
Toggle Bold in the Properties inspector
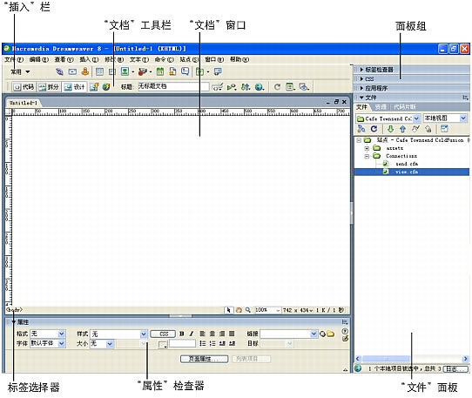pyautogui.click(x=181, y=334)
